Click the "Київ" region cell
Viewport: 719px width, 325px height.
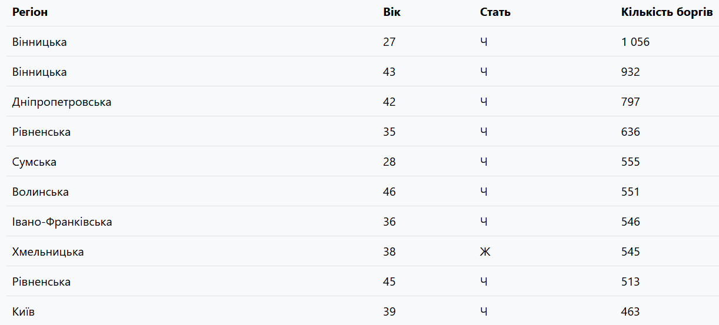coord(24,312)
